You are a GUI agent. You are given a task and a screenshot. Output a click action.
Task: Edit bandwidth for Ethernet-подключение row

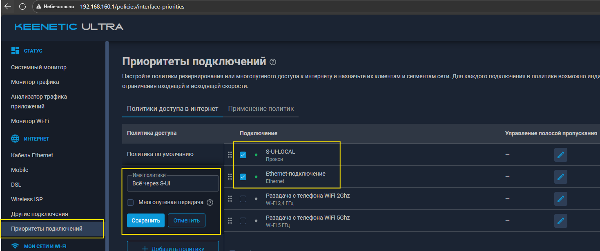pos(560,177)
